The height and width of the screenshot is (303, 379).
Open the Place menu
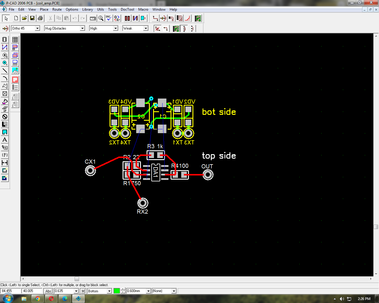(44, 9)
